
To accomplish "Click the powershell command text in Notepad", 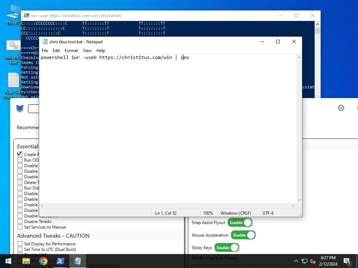I will 115,58.
